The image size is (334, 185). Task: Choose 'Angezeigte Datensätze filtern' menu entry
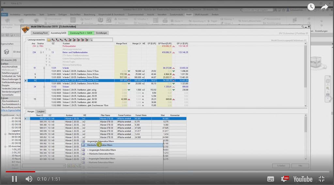tap(100, 141)
